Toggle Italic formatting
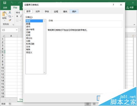The height and width of the screenshot is (106, 137). point(21,16)
